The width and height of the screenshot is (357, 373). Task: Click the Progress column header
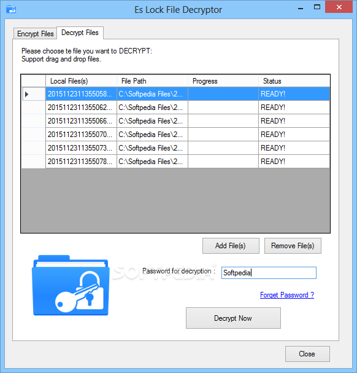[x=223, y=81]
